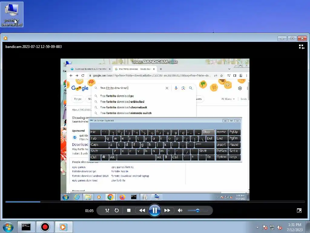Click the Next fast-forward button
Screen dimensions: 310x233
pyautogui.click(x=167, y=211)
